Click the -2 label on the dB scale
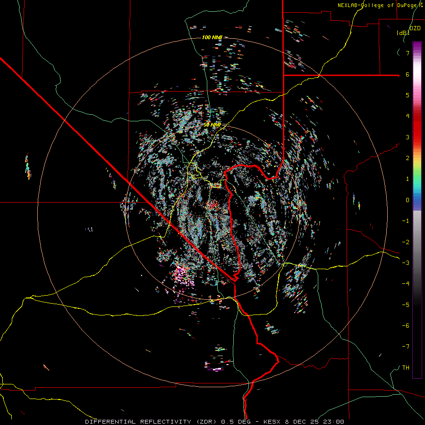 pyautogui.click(x=406, y=242)
